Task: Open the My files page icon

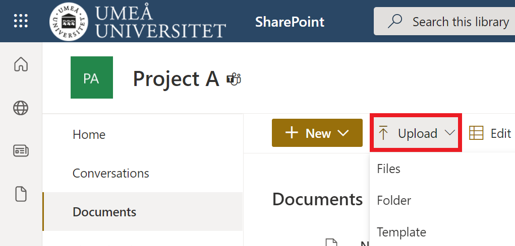Action: point(21,194)
